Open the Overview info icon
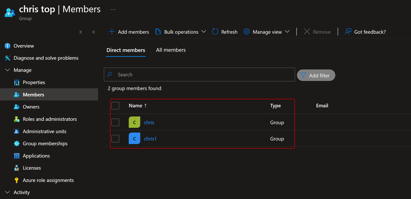Viewport: 411px width, 199px height. (7, 46)
